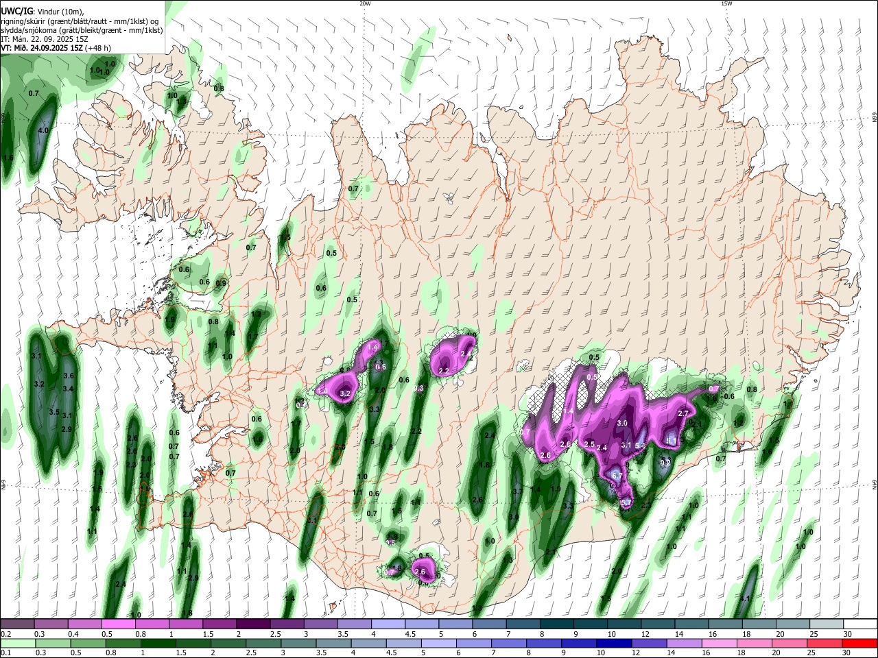Click the rain legend swatch labeled 2.5

263,643
